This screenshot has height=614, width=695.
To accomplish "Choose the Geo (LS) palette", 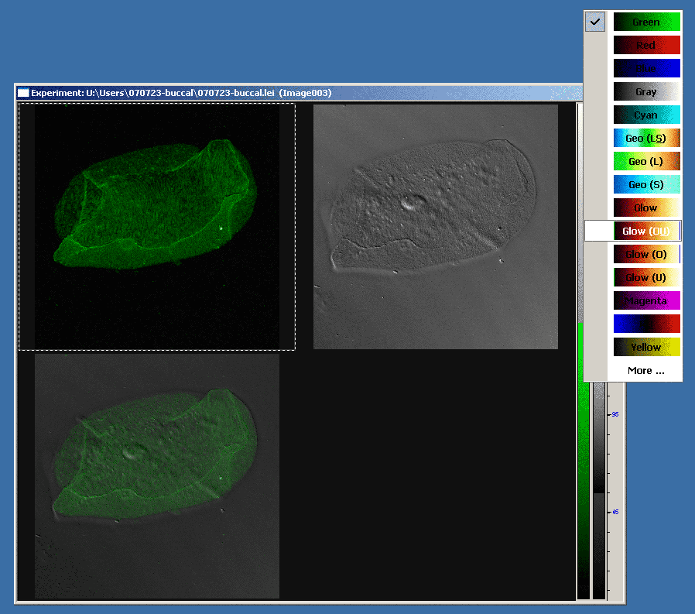I will (x=646, y=139).
